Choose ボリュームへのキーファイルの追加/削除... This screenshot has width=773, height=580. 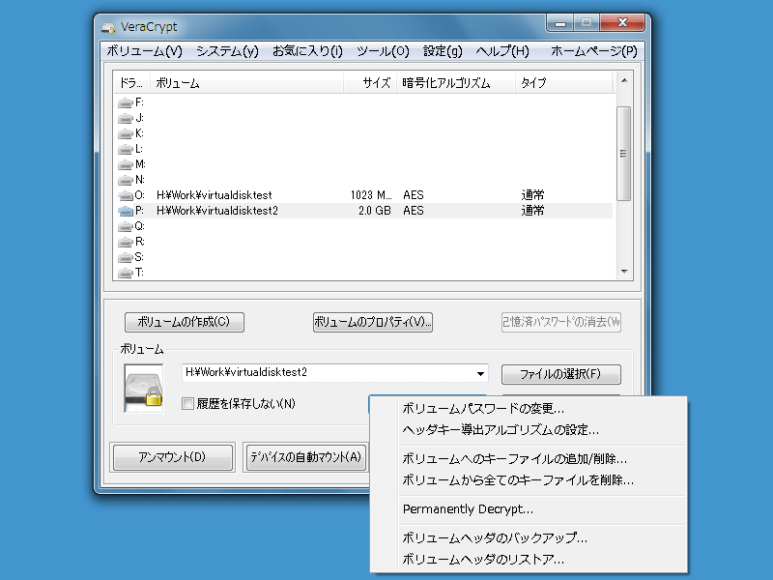(x=529, y=459)
